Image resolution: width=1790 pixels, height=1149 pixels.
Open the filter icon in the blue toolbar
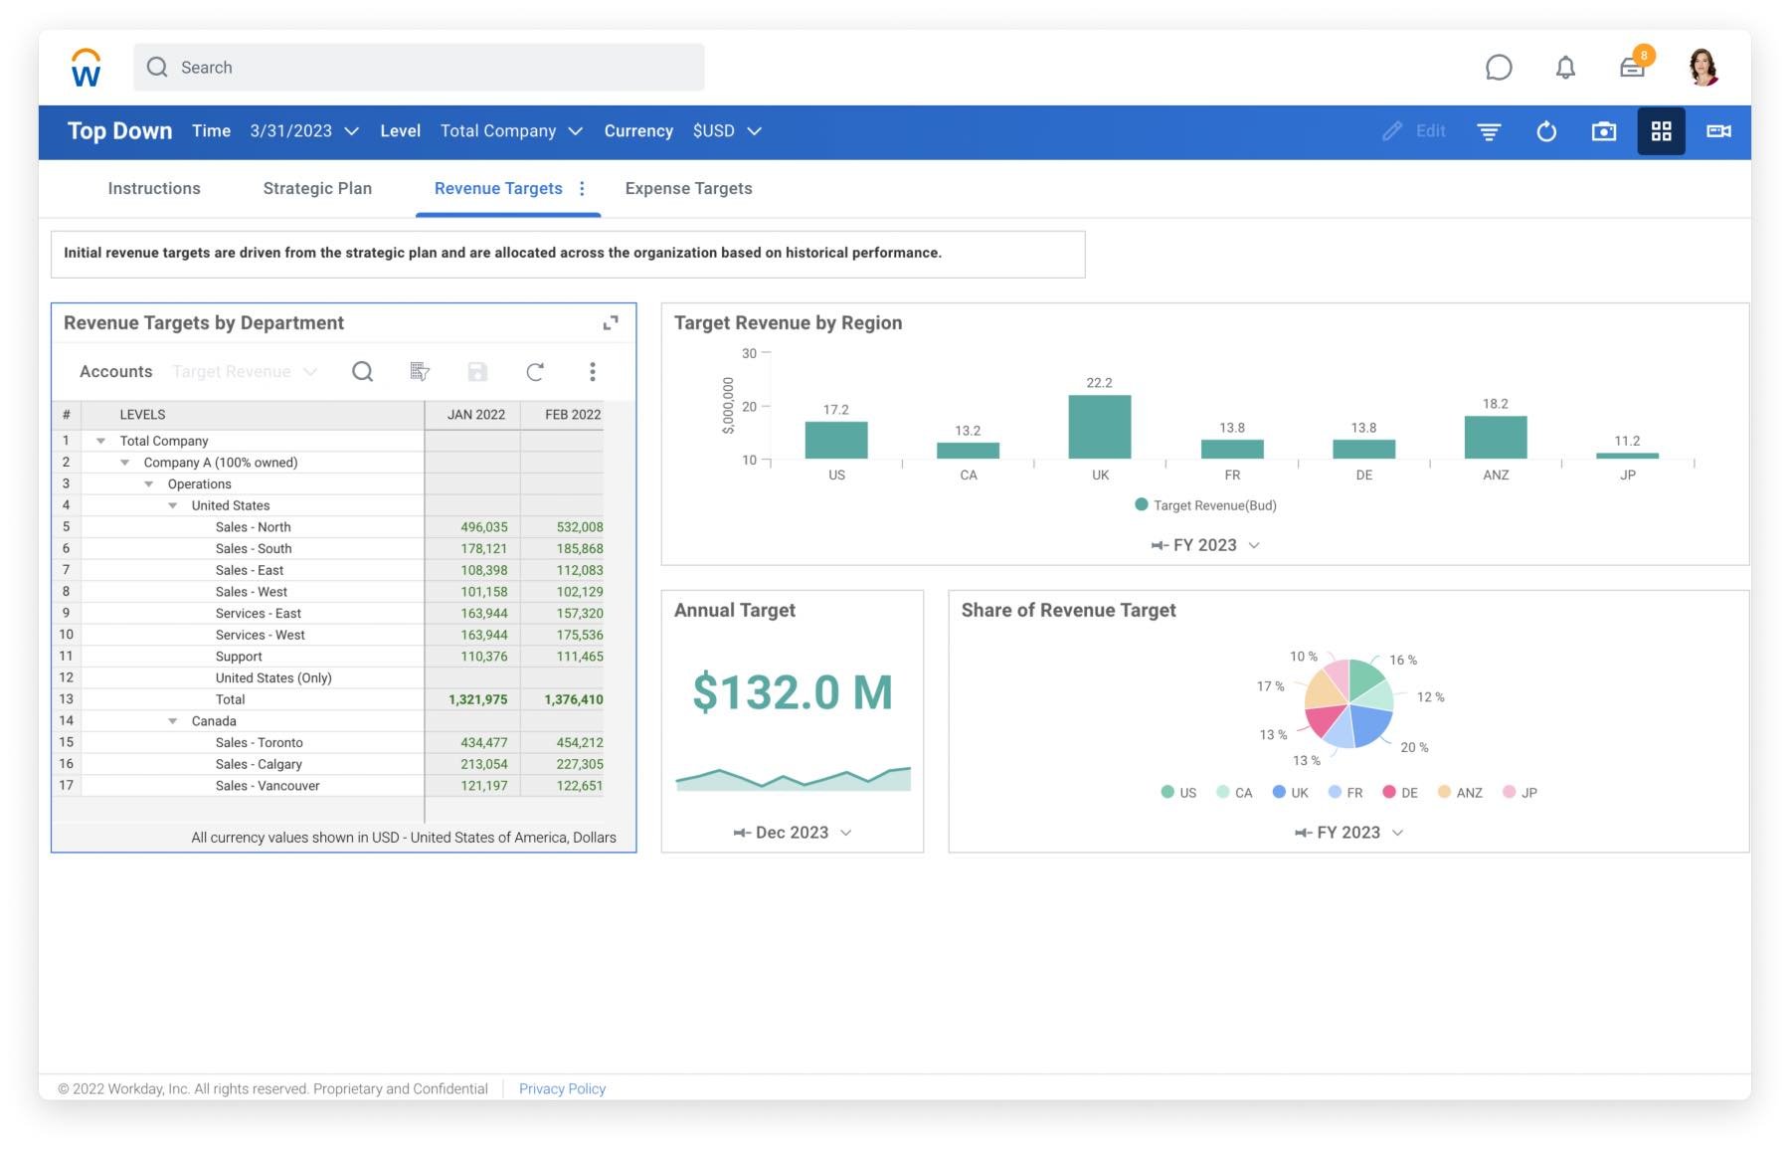(x=1489, y=131)
